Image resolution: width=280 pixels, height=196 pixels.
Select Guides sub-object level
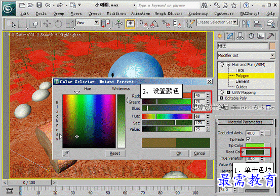click(x=242, y=87)
